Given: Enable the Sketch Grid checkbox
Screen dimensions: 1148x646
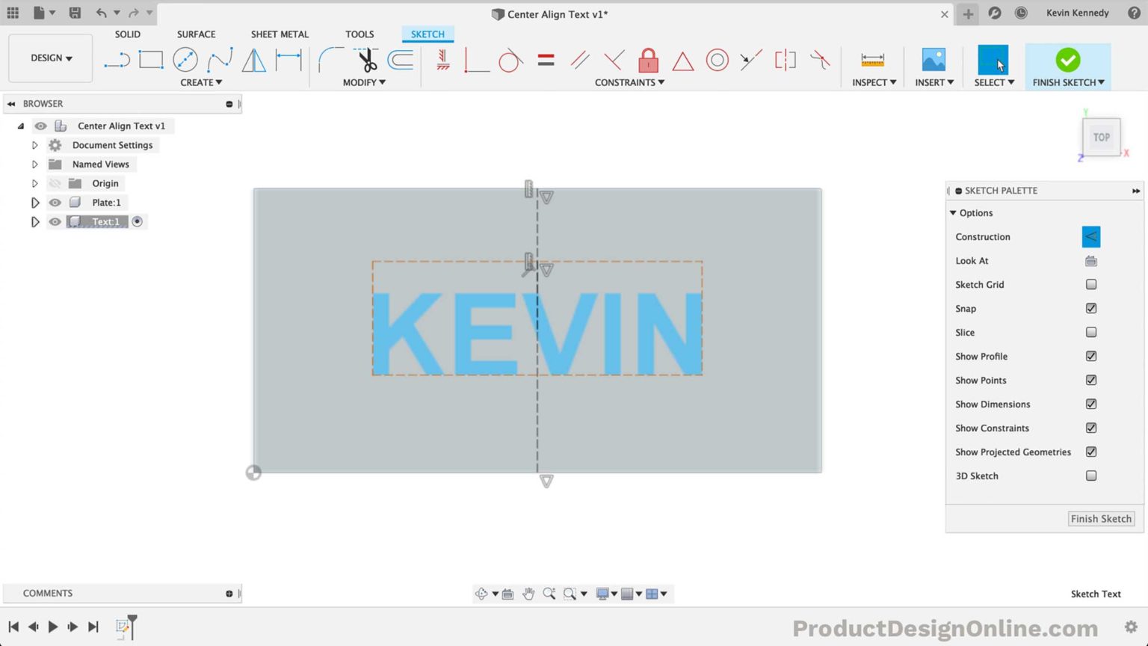Looking at the screenshot, I should (1090, 284).
